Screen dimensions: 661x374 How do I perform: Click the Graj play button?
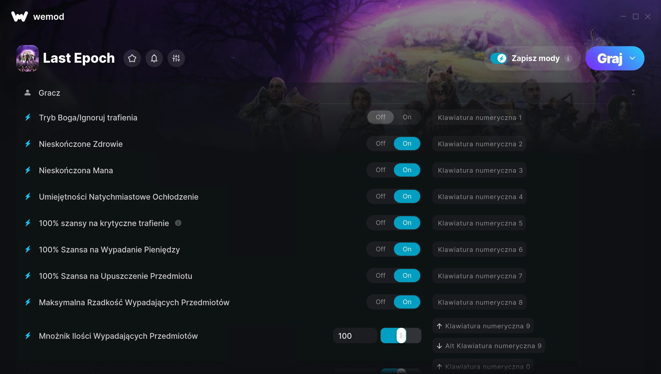pyautogui.click(x=609, y=58)
